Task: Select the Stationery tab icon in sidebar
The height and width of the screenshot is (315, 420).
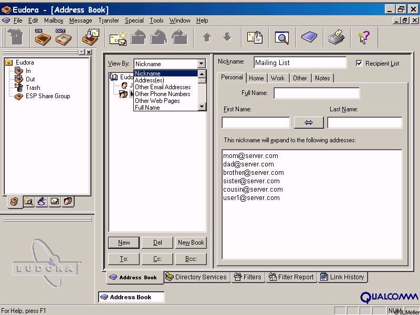Action: pyautogui.click(x=55, y=202)
